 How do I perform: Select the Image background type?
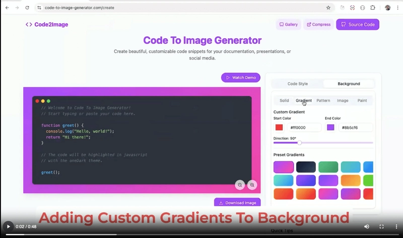[x=343, y=101]
